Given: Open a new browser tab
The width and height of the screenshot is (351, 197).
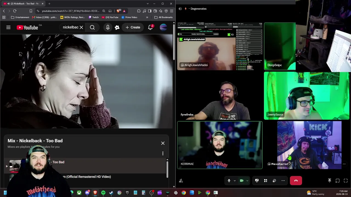Looking at the screenshot, I should click(x=49, y=4).
